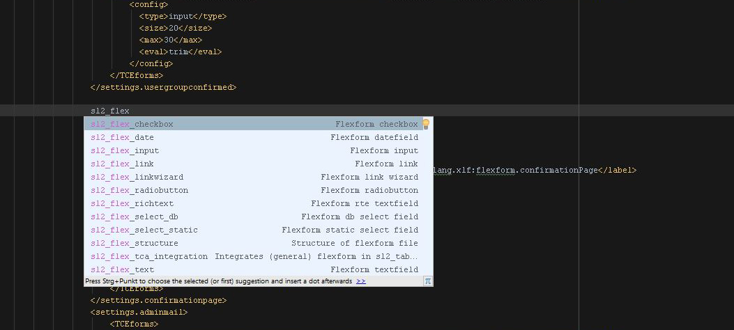Pick sl2_flex_richtext rte textfield entry
Viewport: 734px width, 330px height.
click(259, 203)
